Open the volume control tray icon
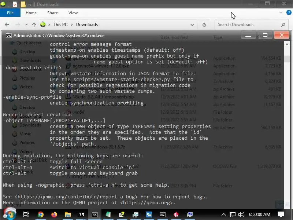 coord(241,214)
